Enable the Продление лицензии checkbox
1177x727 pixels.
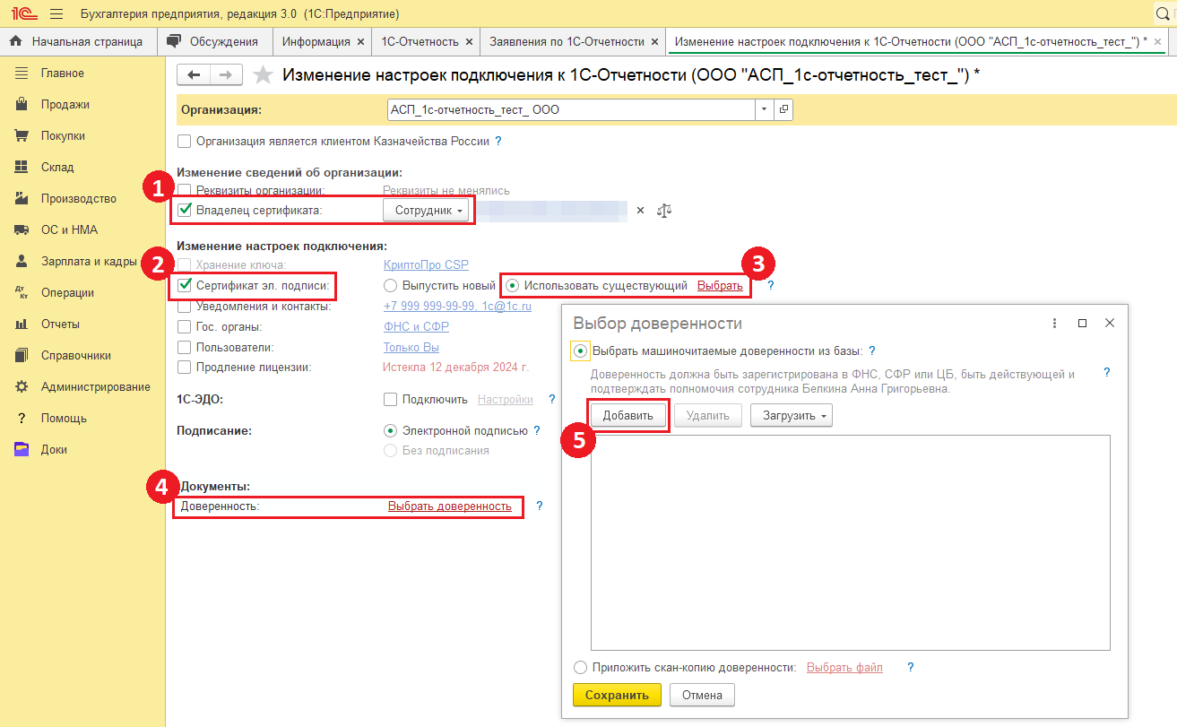[185, 367]
